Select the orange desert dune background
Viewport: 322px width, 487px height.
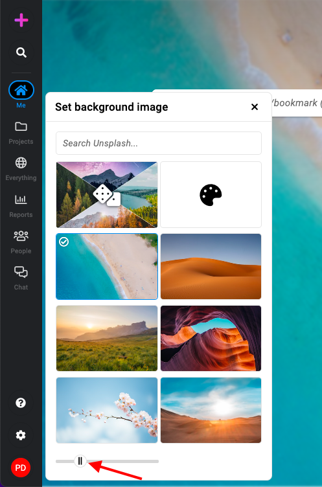[x=211, y=266]
